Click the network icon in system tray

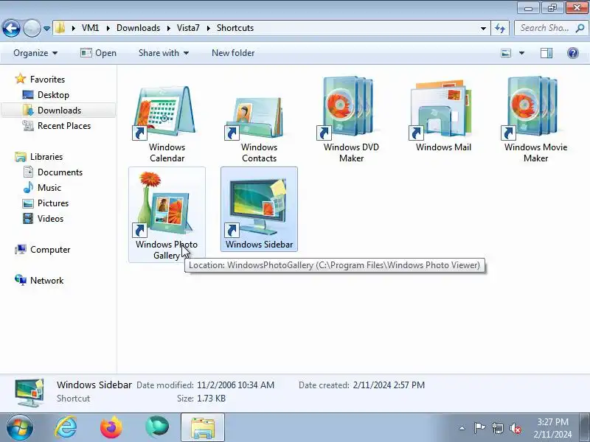click(x=497, y=428)
